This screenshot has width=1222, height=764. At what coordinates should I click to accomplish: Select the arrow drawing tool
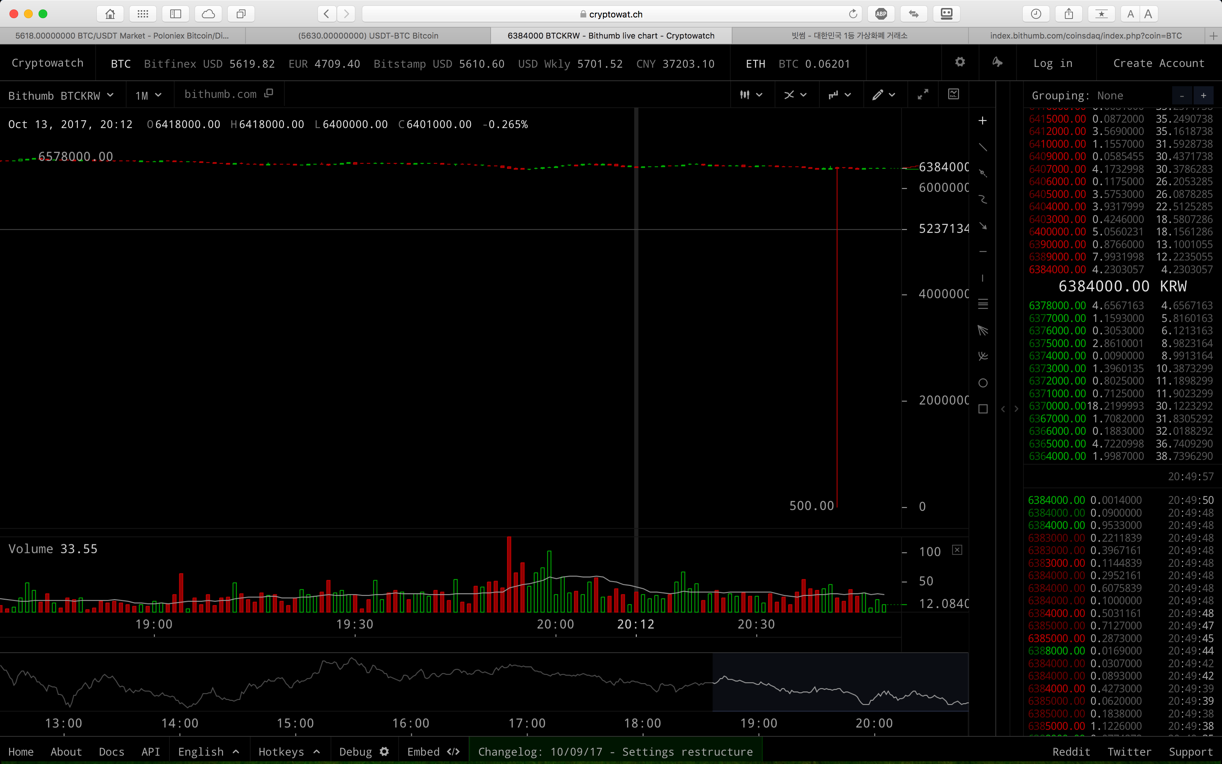(x=983, y=225)
